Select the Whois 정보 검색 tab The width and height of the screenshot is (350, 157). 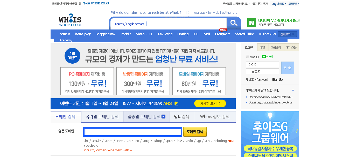click(x=215, y=117)
